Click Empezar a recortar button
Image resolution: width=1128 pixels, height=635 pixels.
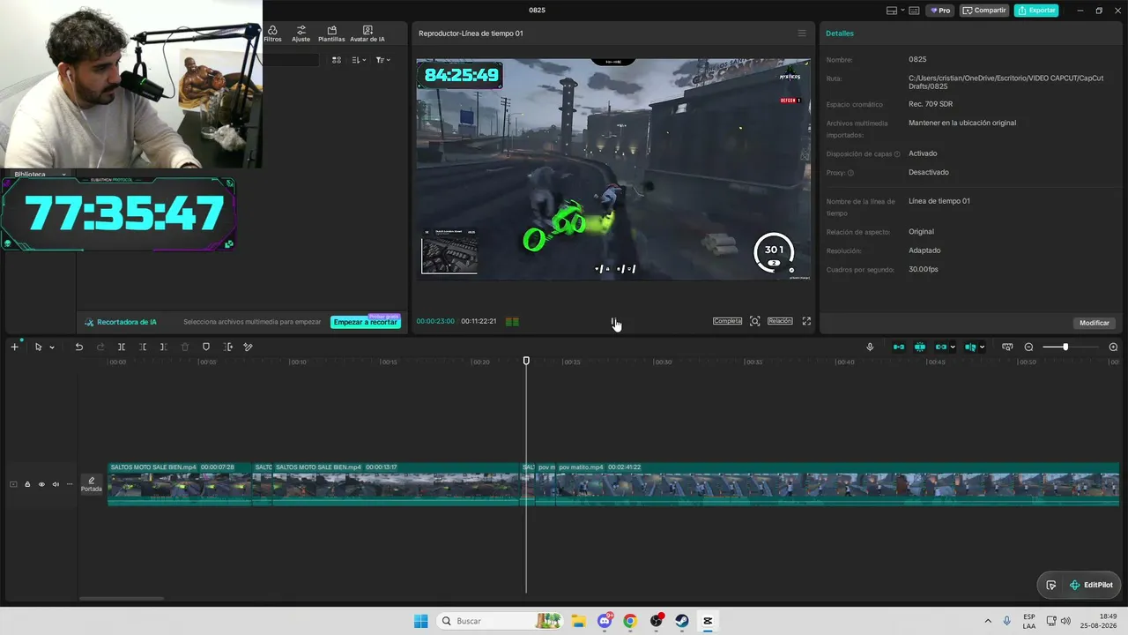click(365, 322)
